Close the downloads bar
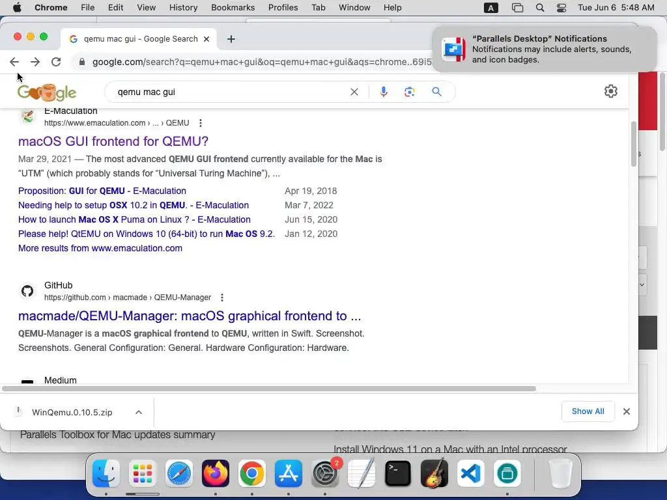The width and height of the screenshot is (667, 500). point(626,411)
